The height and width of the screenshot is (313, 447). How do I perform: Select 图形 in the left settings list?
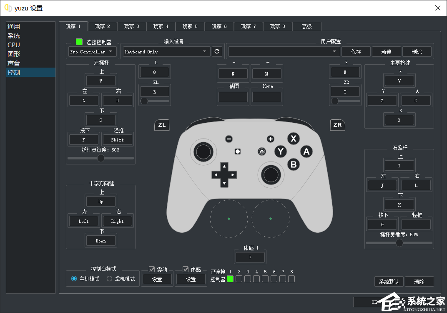[x=14, y=54]
